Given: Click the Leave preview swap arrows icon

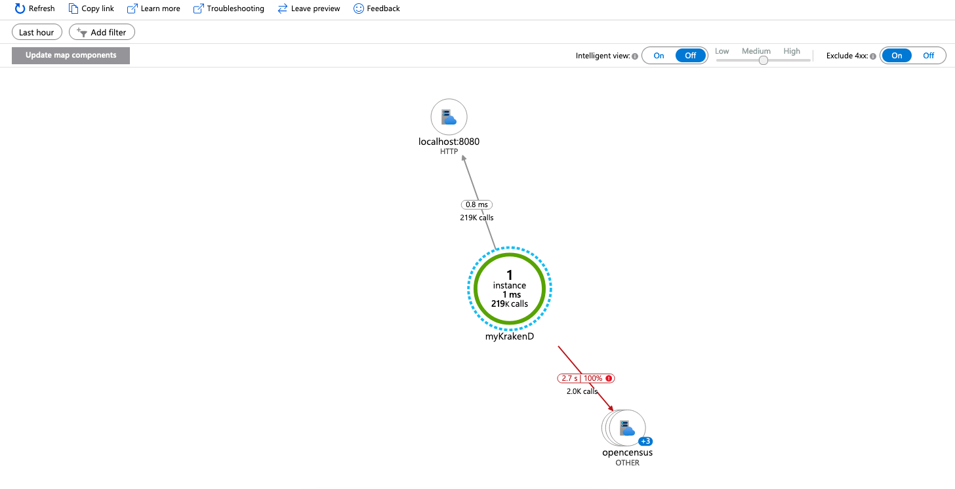Looking at the screenshot, I should point(283,9).
